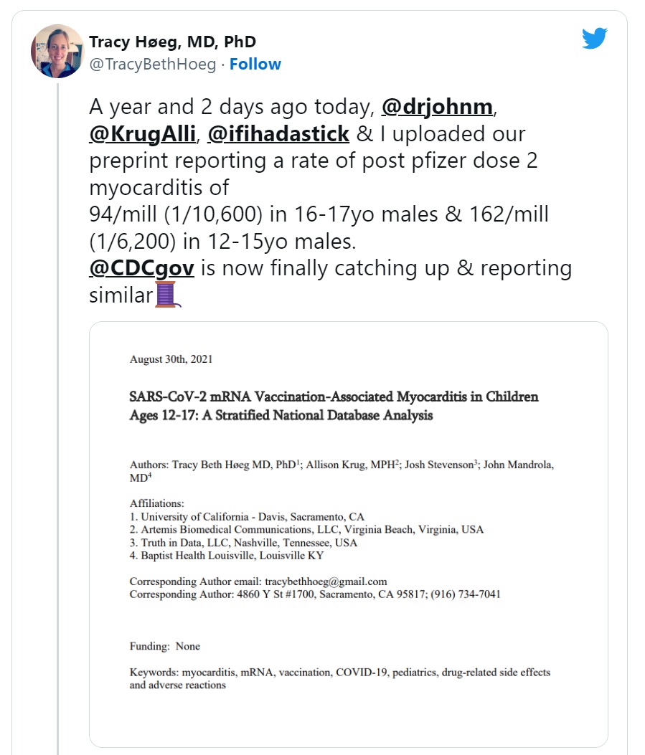Click the Twitter bird logo

pos(595,39)
